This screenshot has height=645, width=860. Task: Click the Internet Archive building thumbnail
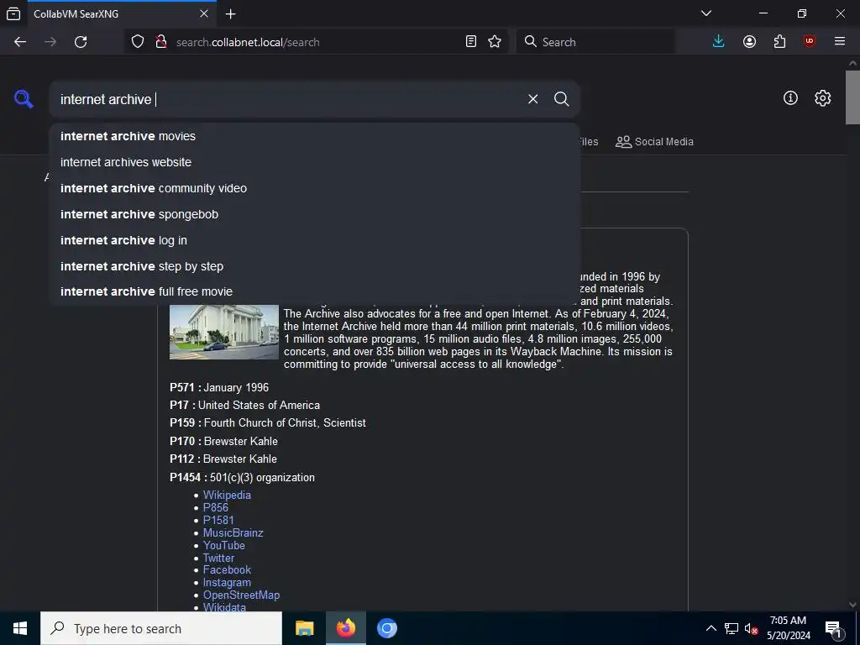223,332
